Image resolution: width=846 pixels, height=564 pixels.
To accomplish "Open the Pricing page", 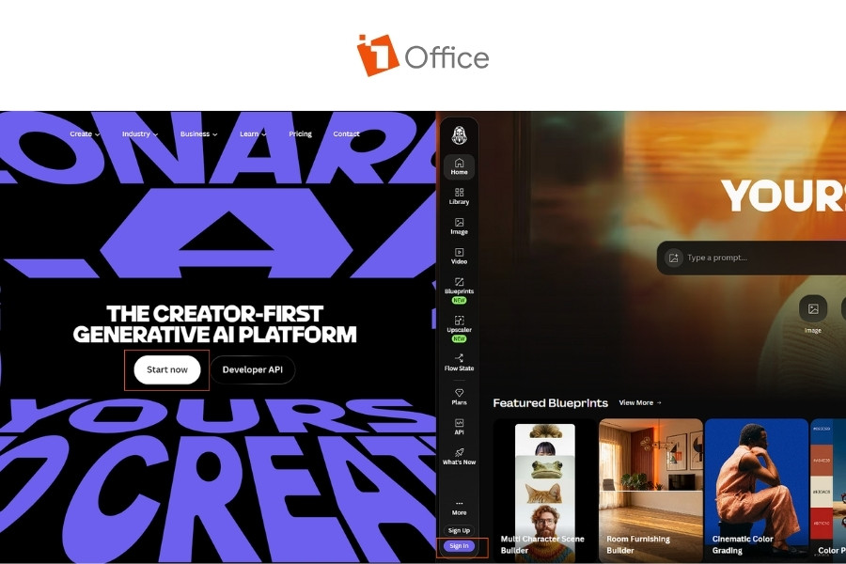I will click(300, 133).
